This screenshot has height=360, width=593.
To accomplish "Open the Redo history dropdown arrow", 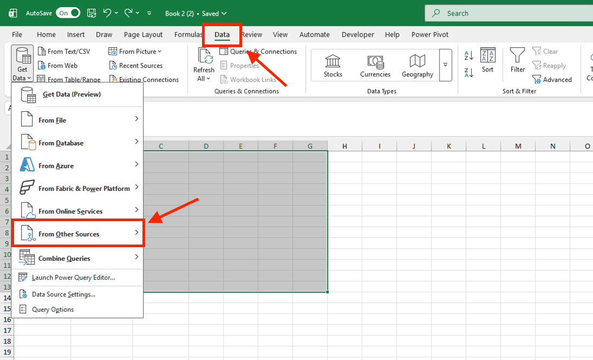I will point(137,13).
